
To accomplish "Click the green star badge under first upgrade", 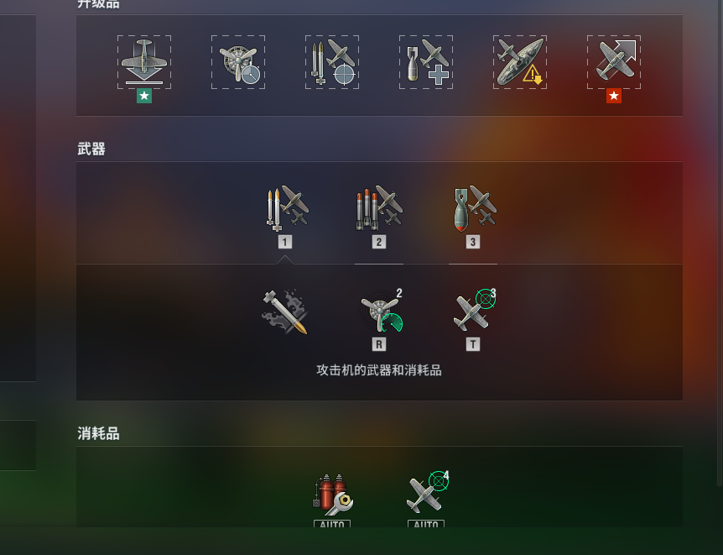I will 144,96.
